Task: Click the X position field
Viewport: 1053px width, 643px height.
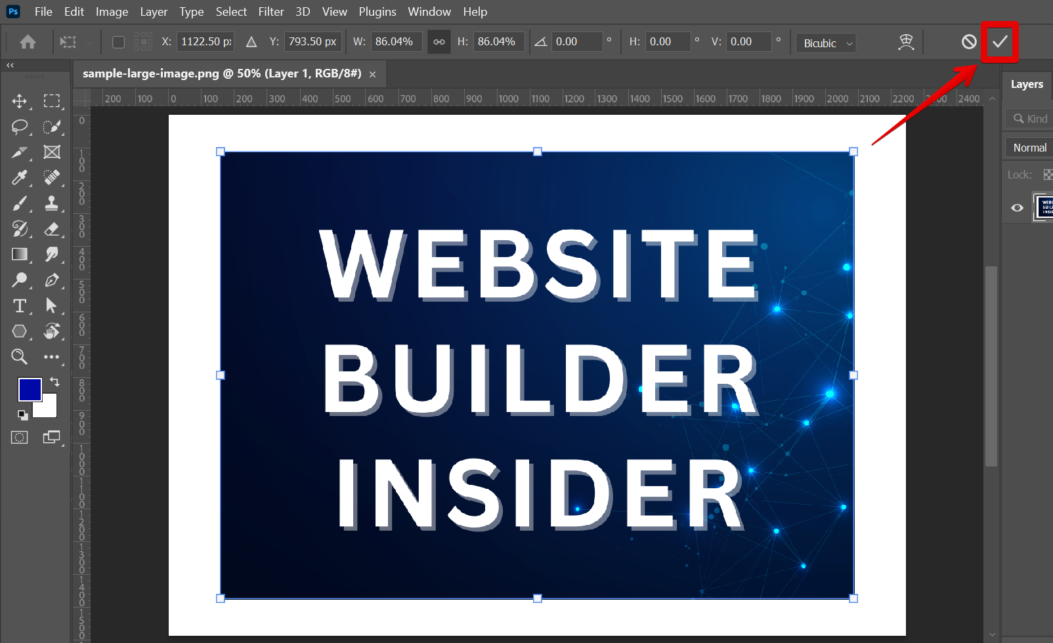Action: tap(205, 42)
